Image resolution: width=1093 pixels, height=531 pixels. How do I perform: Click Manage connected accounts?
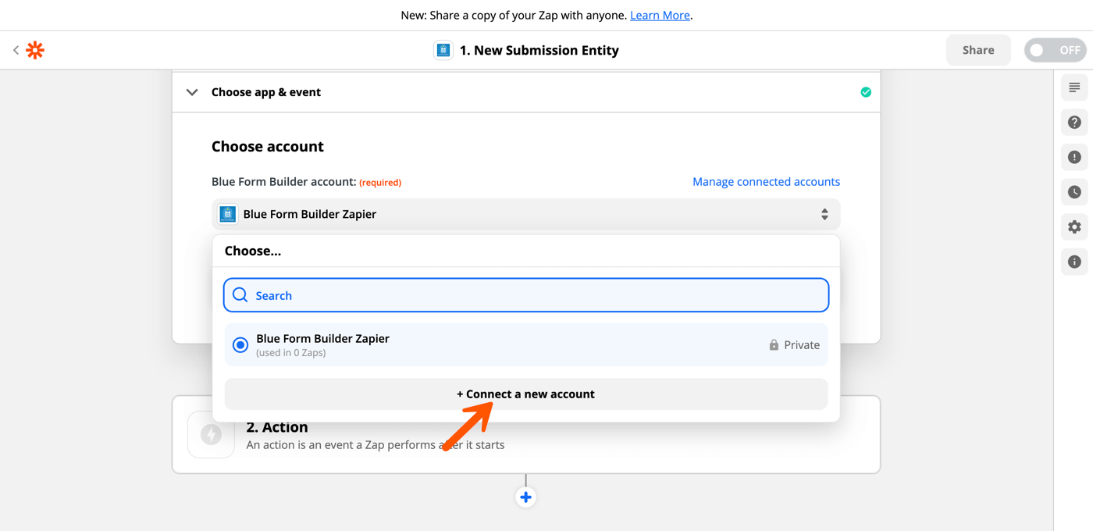coord(766,181)
